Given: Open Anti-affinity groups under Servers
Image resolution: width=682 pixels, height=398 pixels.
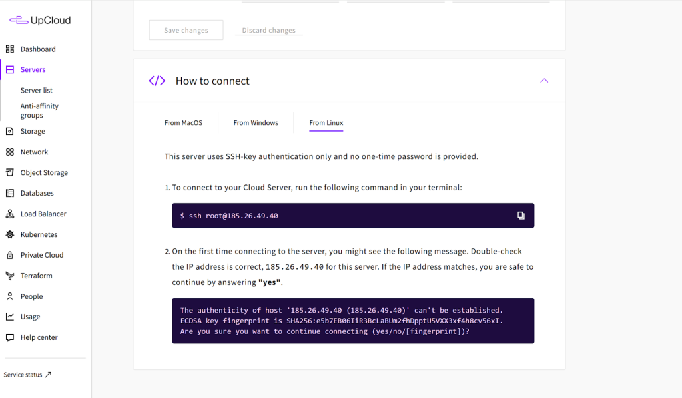Looking at the screenshot, I should coord(39,110).
